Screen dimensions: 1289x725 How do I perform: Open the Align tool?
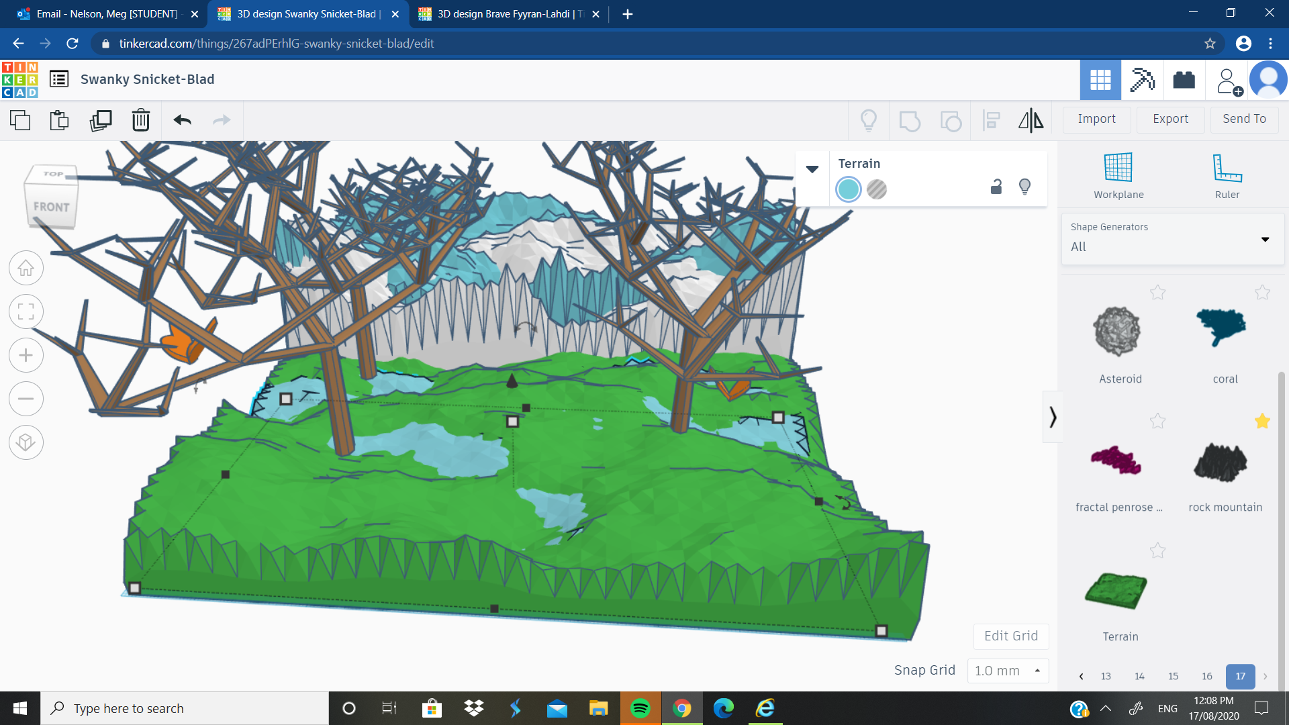tap(992, 120)
